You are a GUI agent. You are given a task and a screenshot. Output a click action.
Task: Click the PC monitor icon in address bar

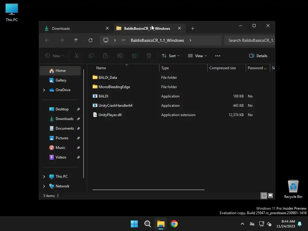[106, 40]
